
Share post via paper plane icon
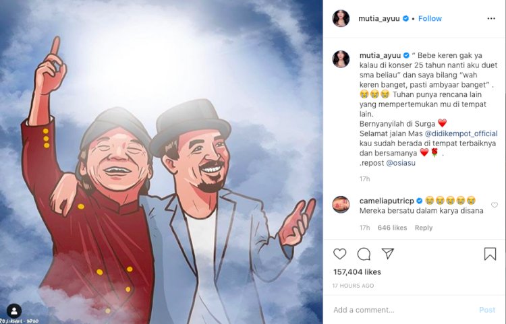click(x=387, y=254)
